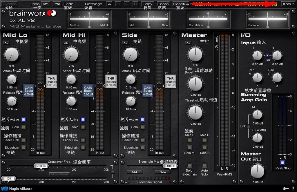Toggle the Peak Stop switch
The width and height of the screenshot is (297, 192).
pos(282,163)
